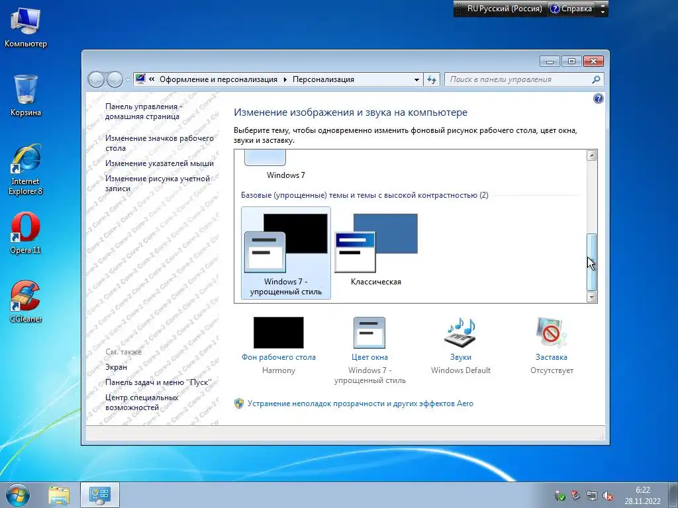The height and width of the screenshot is (508, 678).
Task: Click the Desktop Background black image icon
Action: 279,333
